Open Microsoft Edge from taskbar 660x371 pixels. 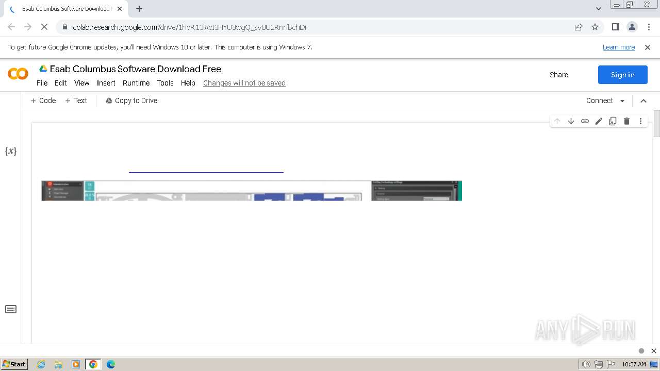click(x=110, y=364)
